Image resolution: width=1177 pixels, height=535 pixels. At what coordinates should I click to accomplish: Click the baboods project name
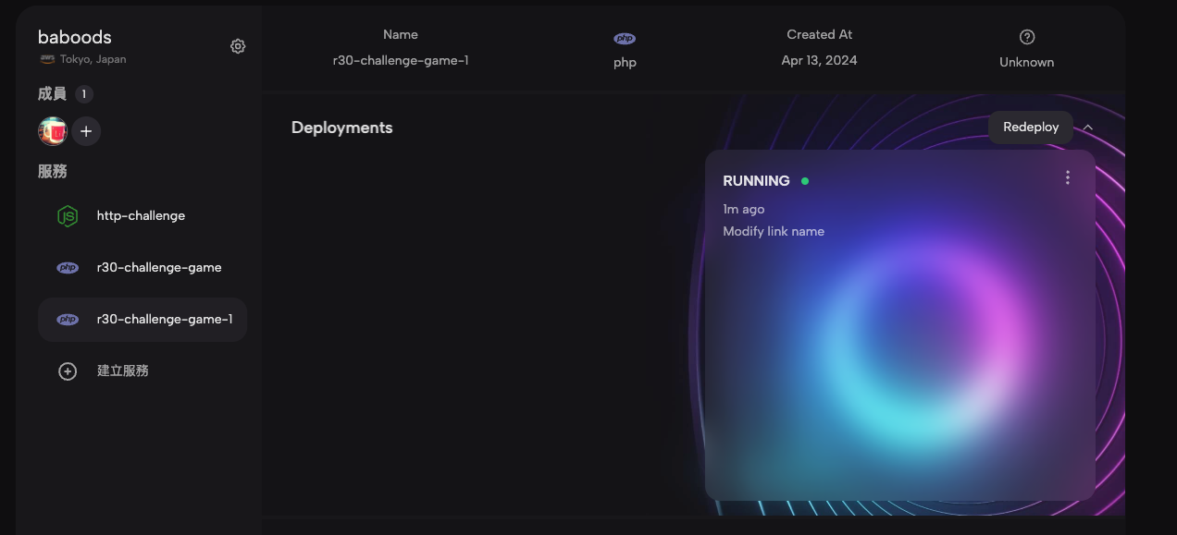pyautogui.click(x=75, y=37)
